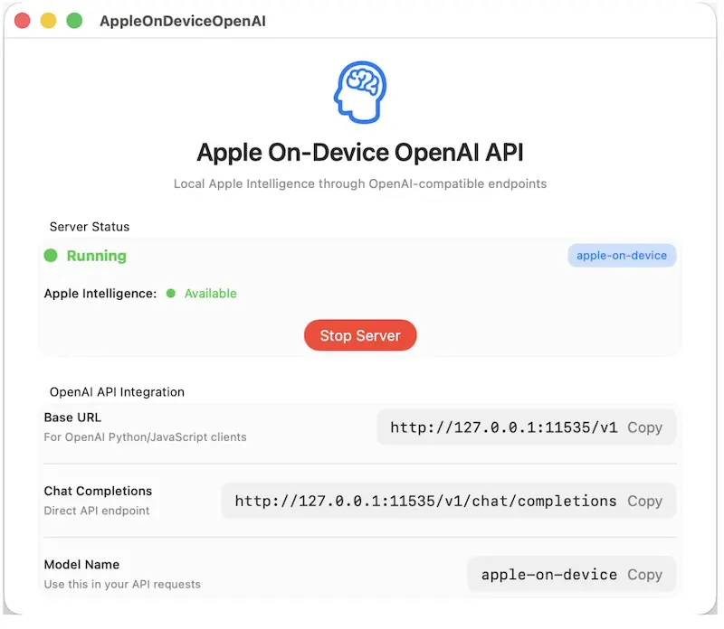Click the Chat Completions label
724x629 pixels.
pyautogui.click(x=98, y=491)
